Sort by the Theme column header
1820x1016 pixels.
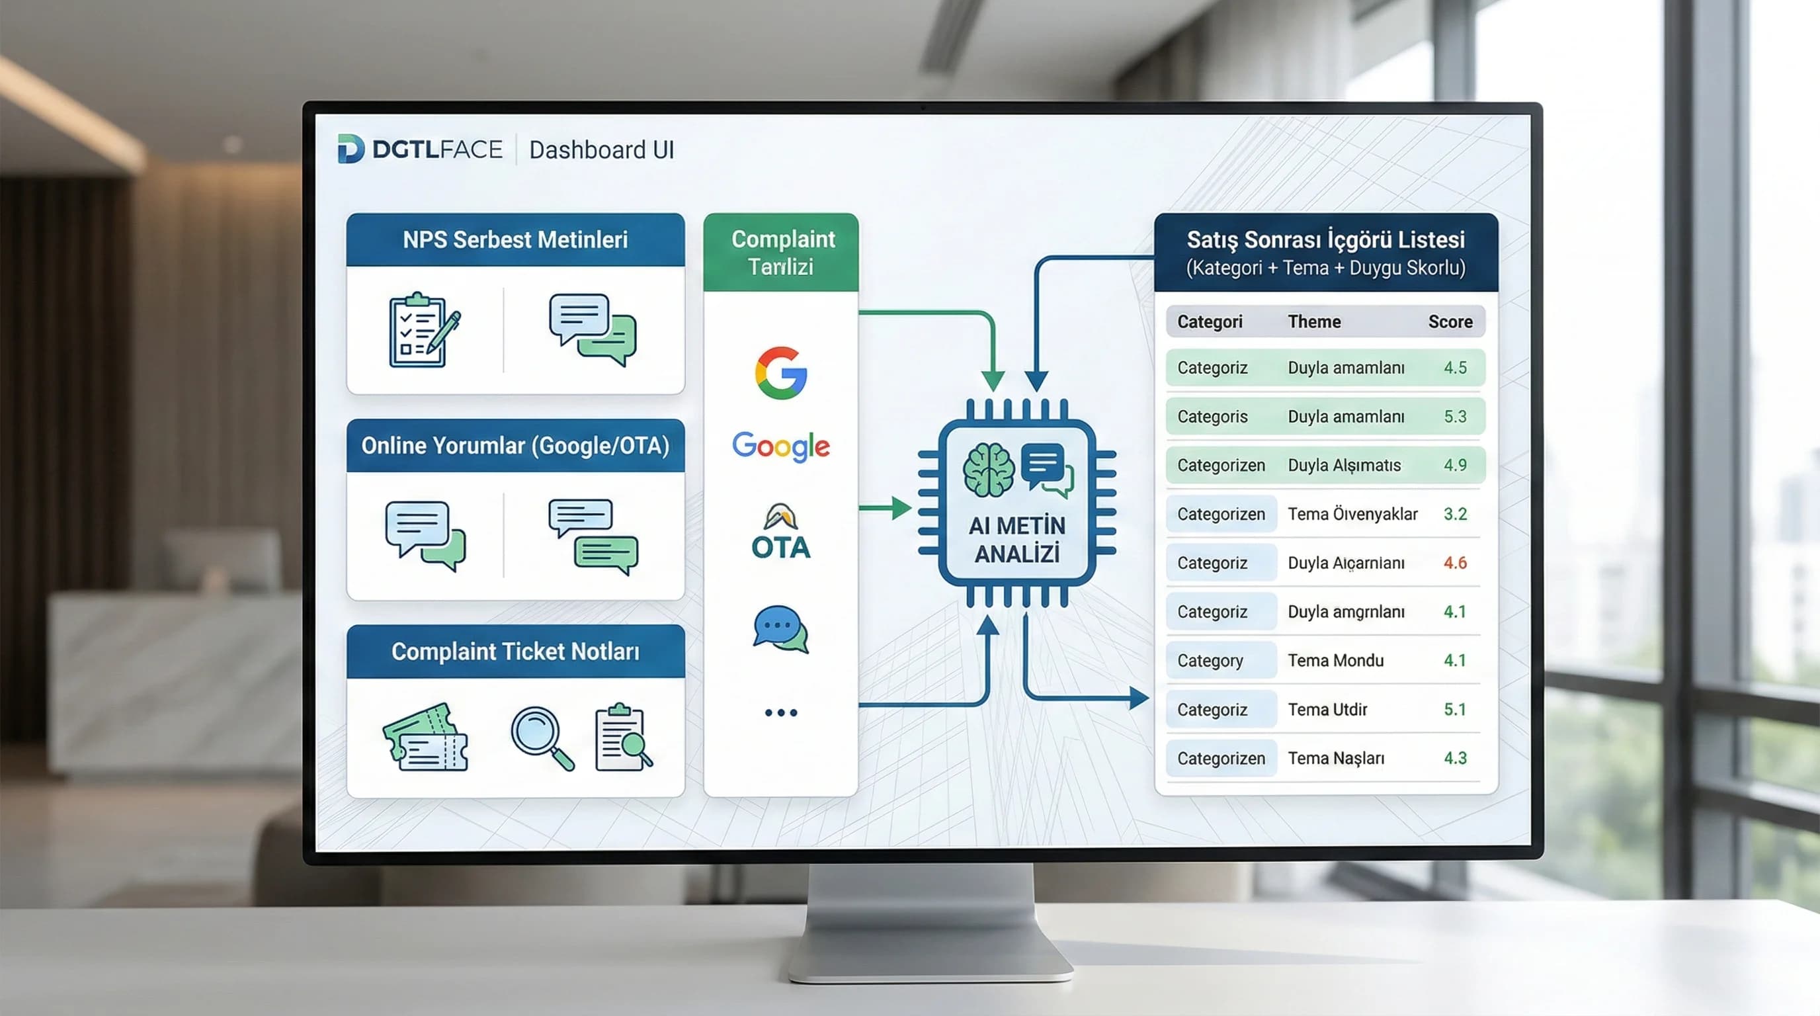point(1313,322)
